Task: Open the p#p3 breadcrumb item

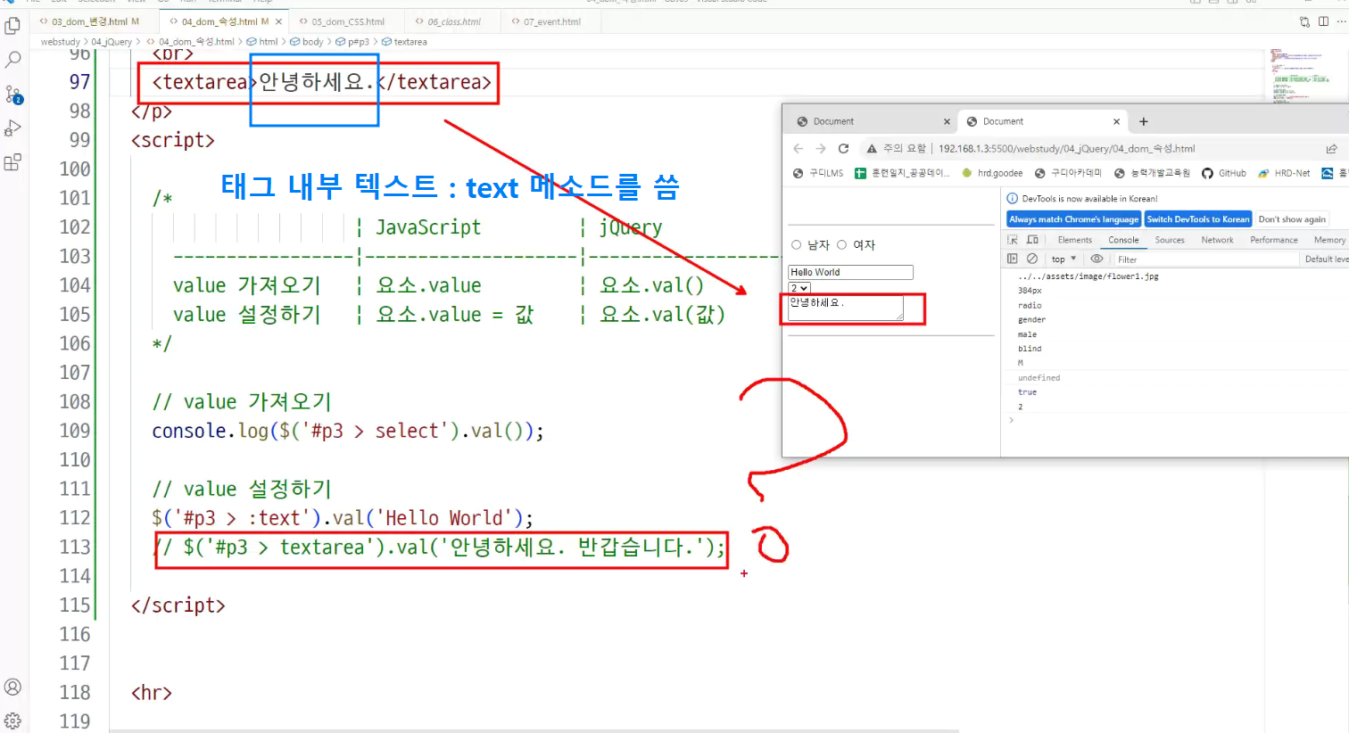Action: pos(352,42)
